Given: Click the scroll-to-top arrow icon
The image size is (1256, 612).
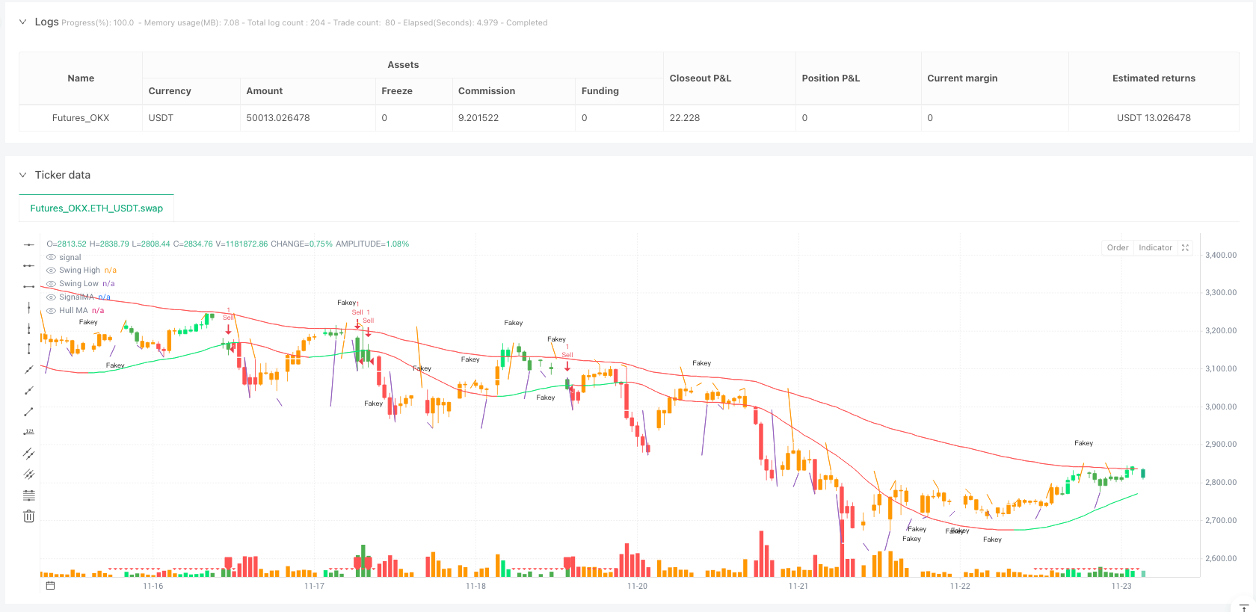Looking at the screenshot, I should pos(1244,608).
